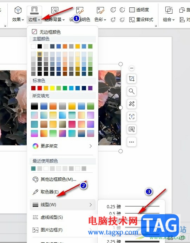This screenshot has width=190, height=243.
Task: Collapse the 边框 dropdown arrow
Action: (x=39, y=20)
